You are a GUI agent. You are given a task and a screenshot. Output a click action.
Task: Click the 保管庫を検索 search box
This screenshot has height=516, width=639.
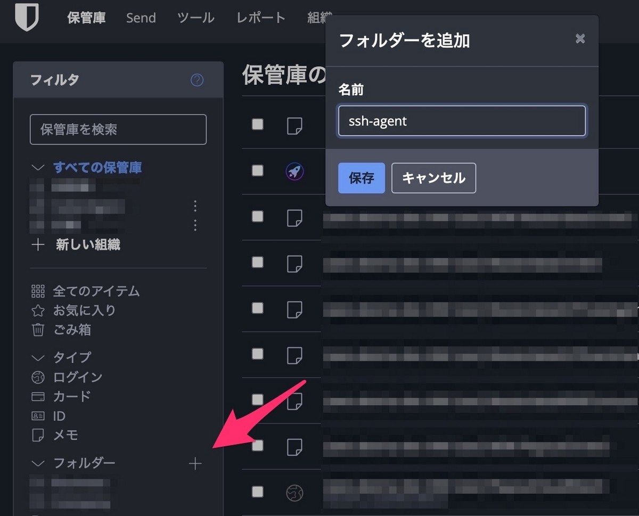(x=118, y=129)
